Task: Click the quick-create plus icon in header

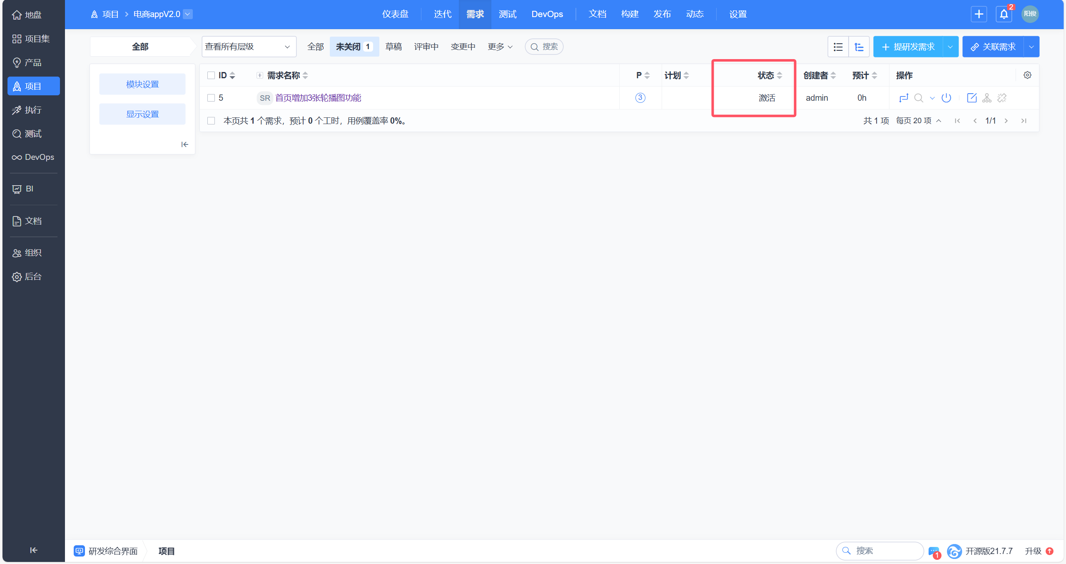Action: coord(979,14)
